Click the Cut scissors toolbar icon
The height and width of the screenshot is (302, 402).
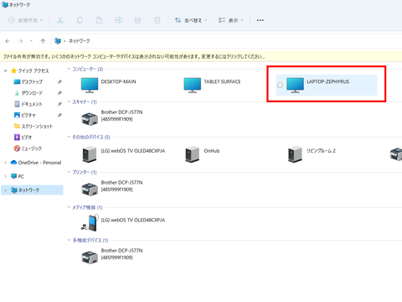(60, 20)
